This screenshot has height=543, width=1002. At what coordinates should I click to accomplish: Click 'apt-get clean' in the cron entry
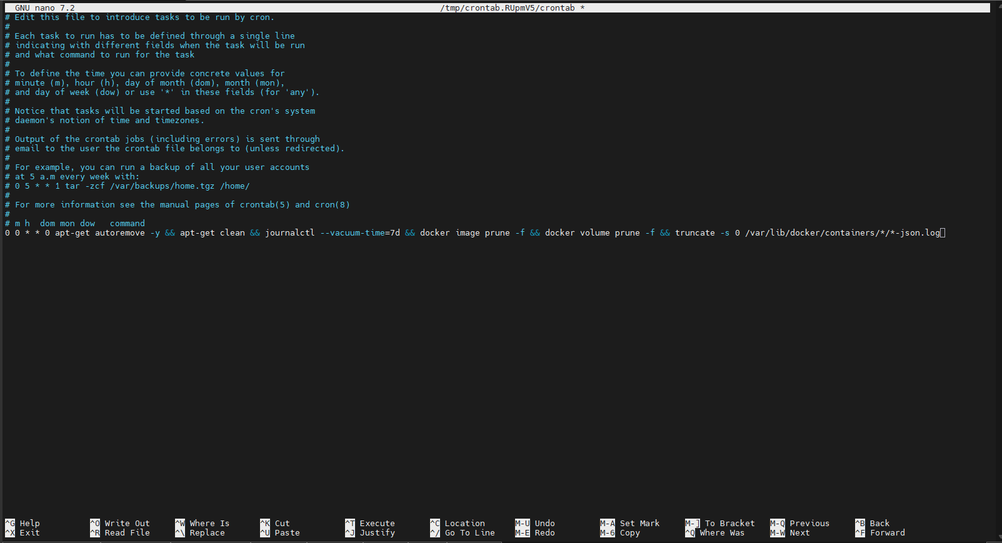tap(213, 233)
